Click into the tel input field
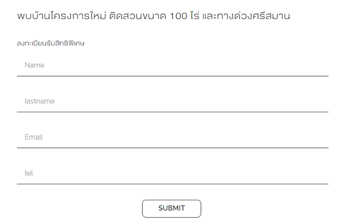This screenshot has height=224, width=345. [x=172, y=173]
